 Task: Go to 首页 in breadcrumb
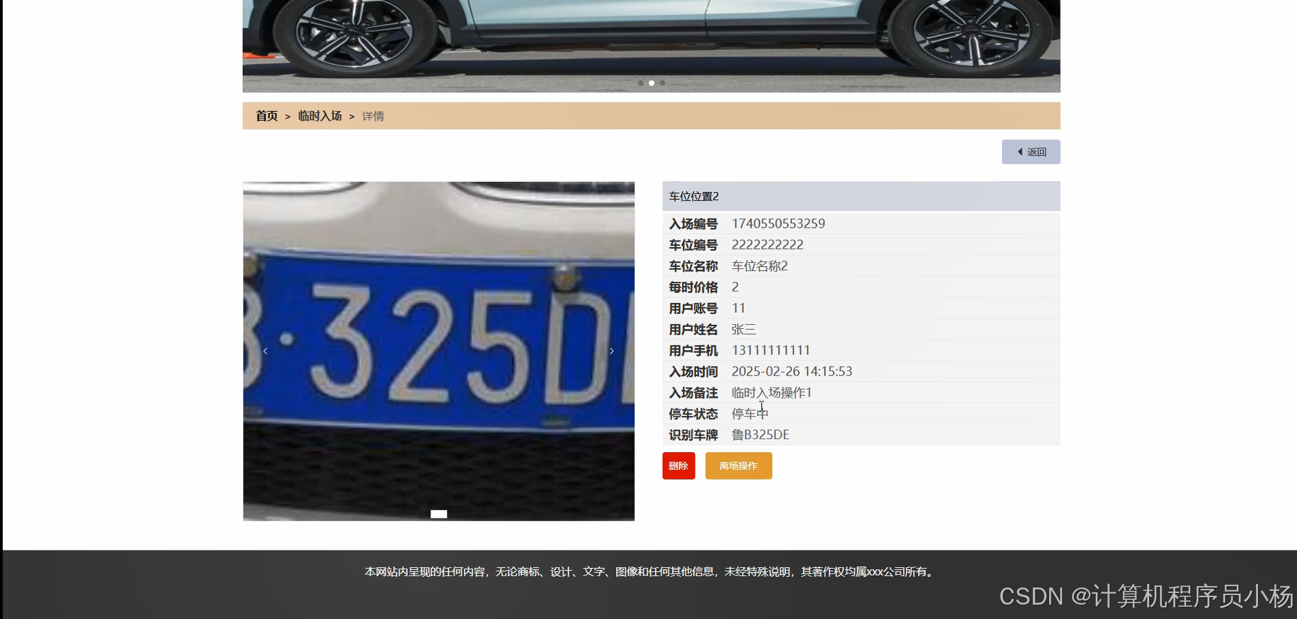click(266, 116)
